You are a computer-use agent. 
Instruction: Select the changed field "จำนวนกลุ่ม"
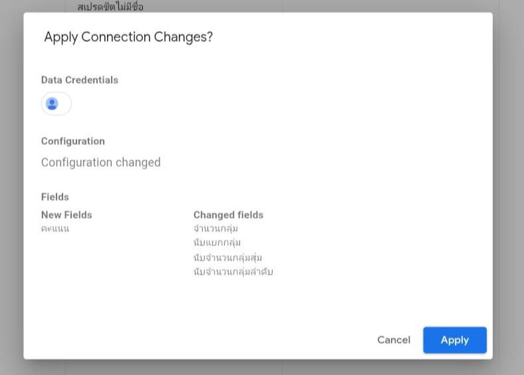215,229
